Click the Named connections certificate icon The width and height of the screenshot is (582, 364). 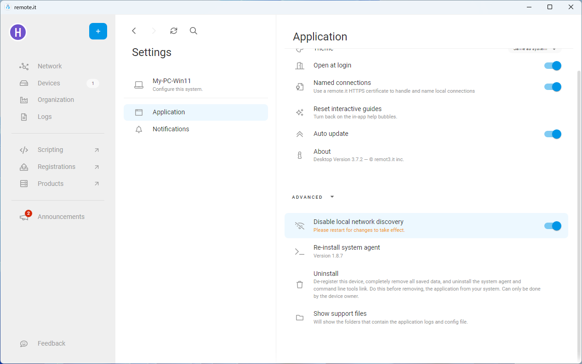(x=300, y=87)
